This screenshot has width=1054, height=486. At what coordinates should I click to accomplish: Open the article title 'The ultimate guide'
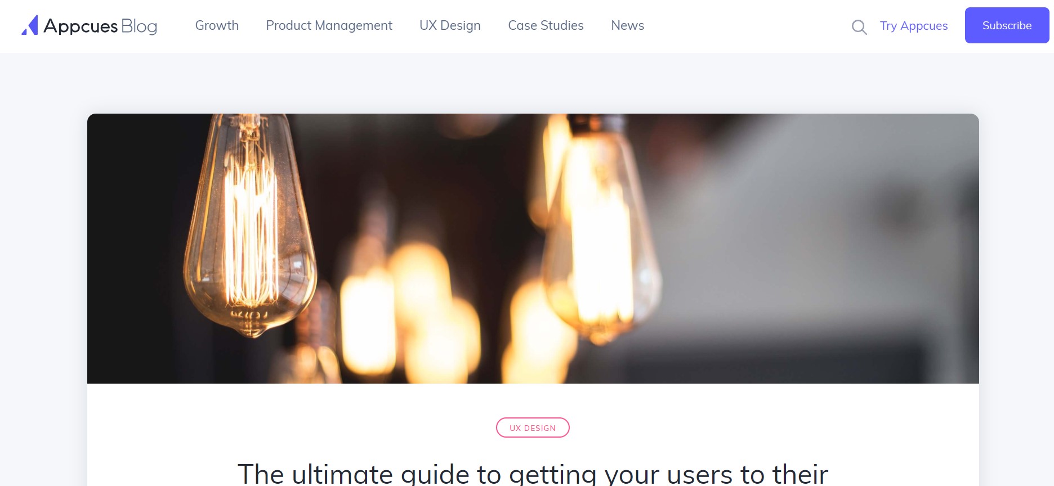tap(533, 474)
